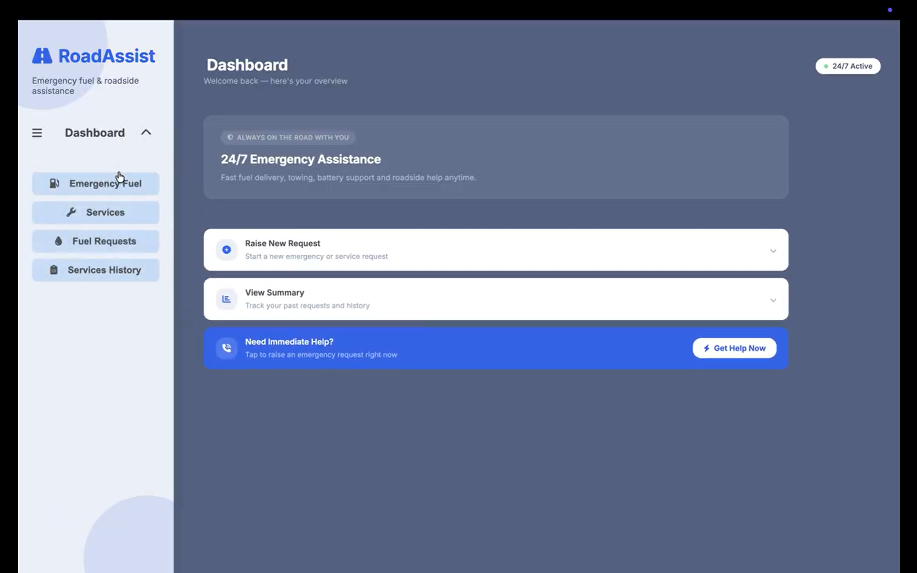Click 'Start a new emergency or service request' text
Viewport: 917px width, 573px height.
[316, 257]
